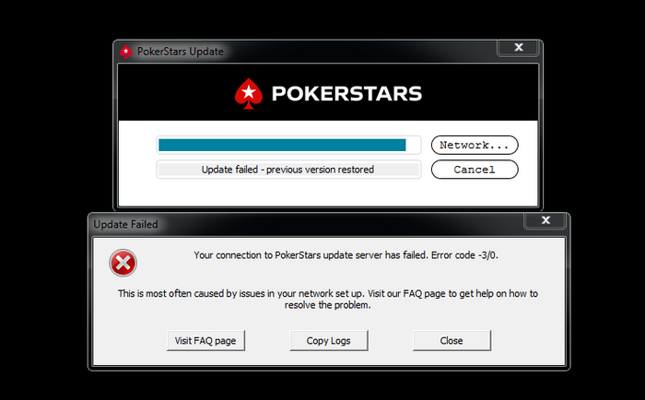Click the POKERSTARS wordmark in the banner
The width and height of the screenshot is (645, 400).
tap(346, 94)
